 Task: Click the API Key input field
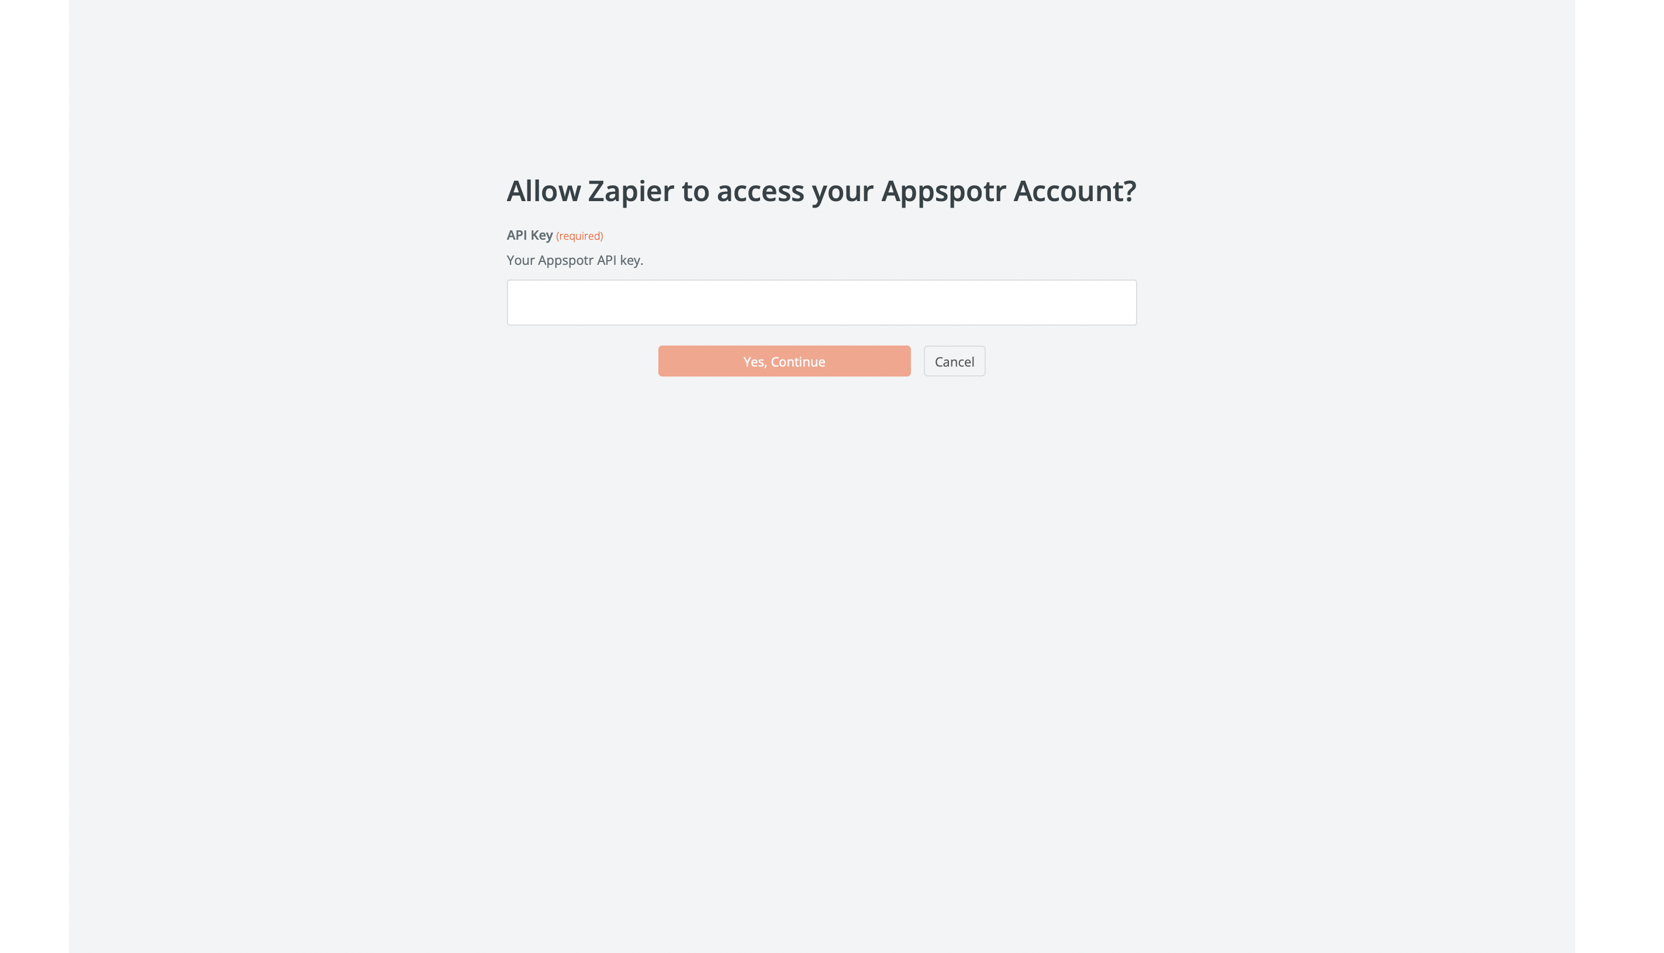point(821,302)
